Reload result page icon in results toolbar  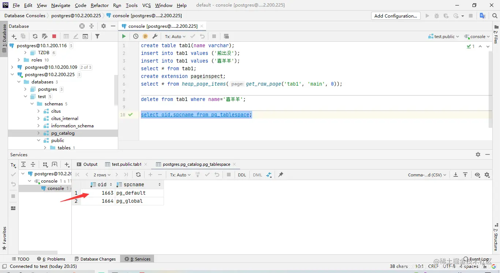(138, 175)
